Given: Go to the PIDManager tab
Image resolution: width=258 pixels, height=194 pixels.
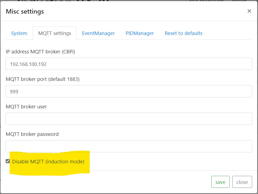Looking at the screenshot, I should (140, 33).
